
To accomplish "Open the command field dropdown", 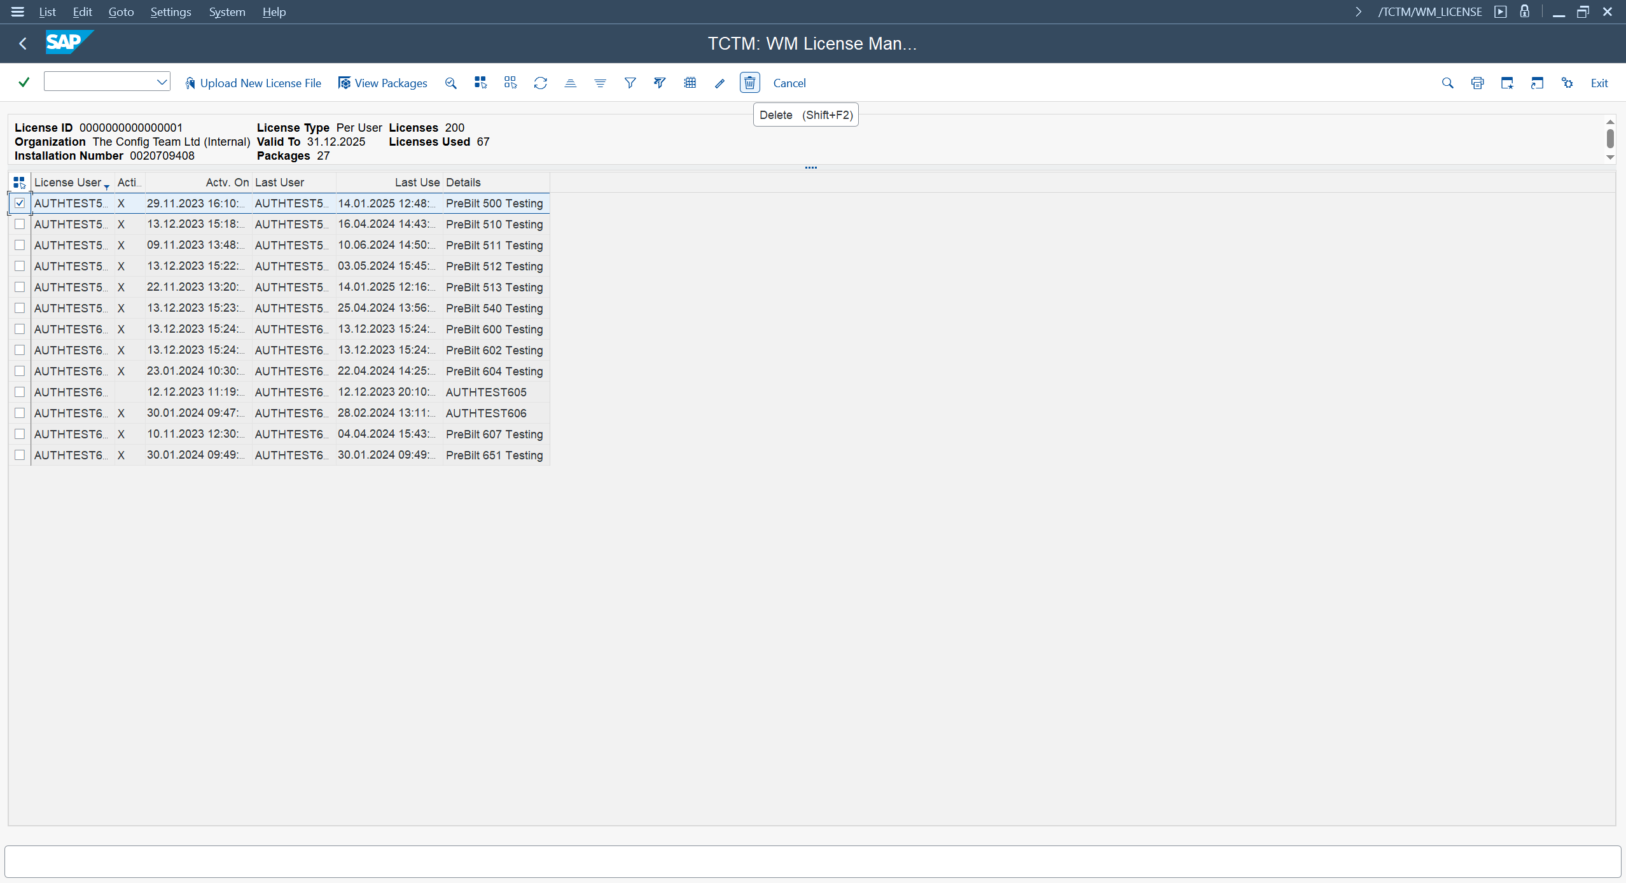I will point(162,81).
